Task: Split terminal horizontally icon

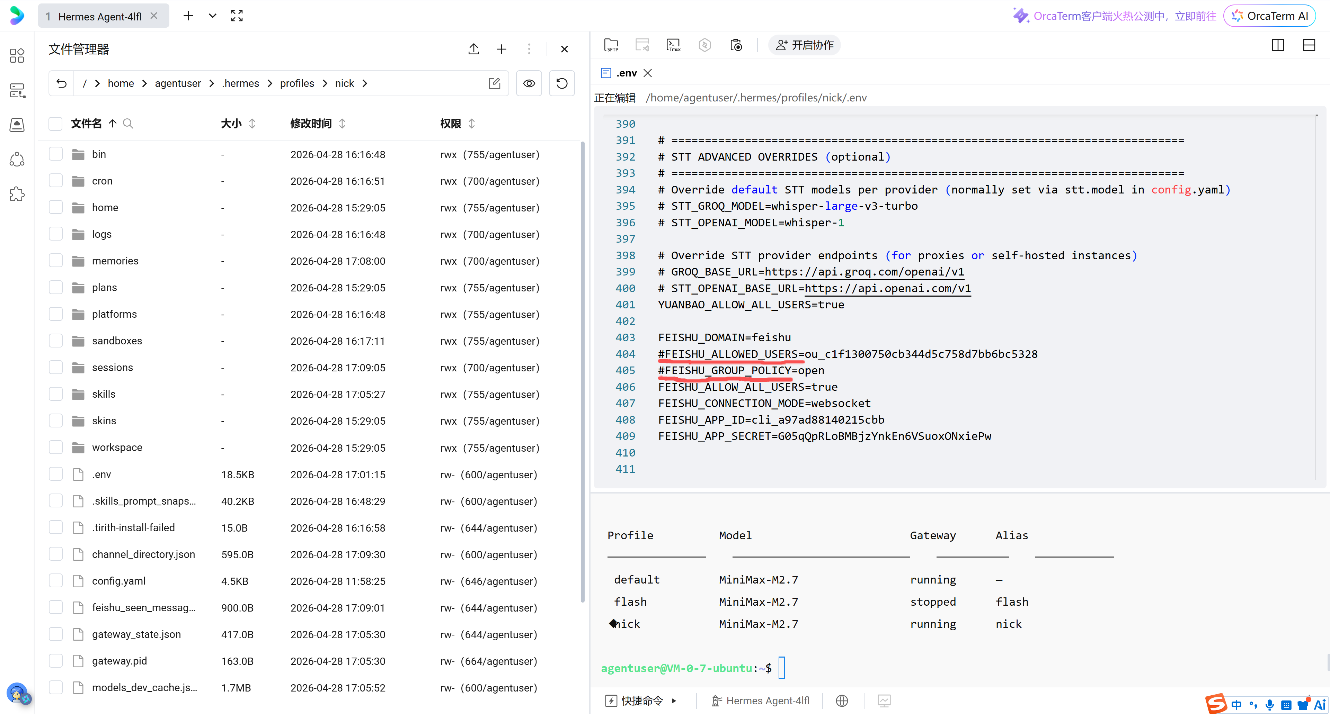Action: tap(1309, 45)
